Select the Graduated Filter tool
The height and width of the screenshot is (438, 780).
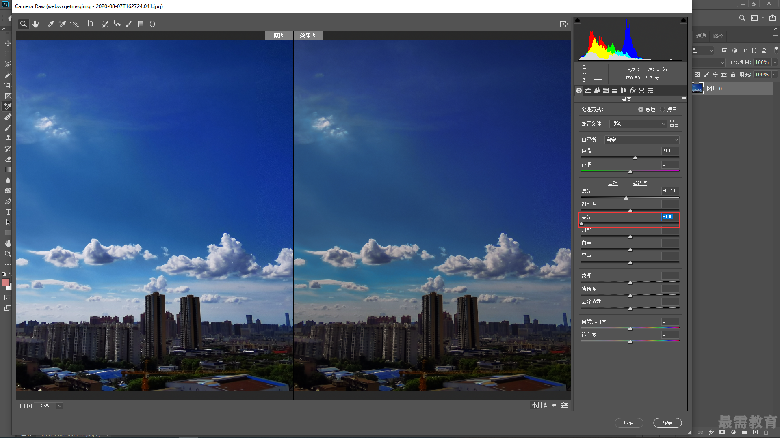[x=141, y=24]
